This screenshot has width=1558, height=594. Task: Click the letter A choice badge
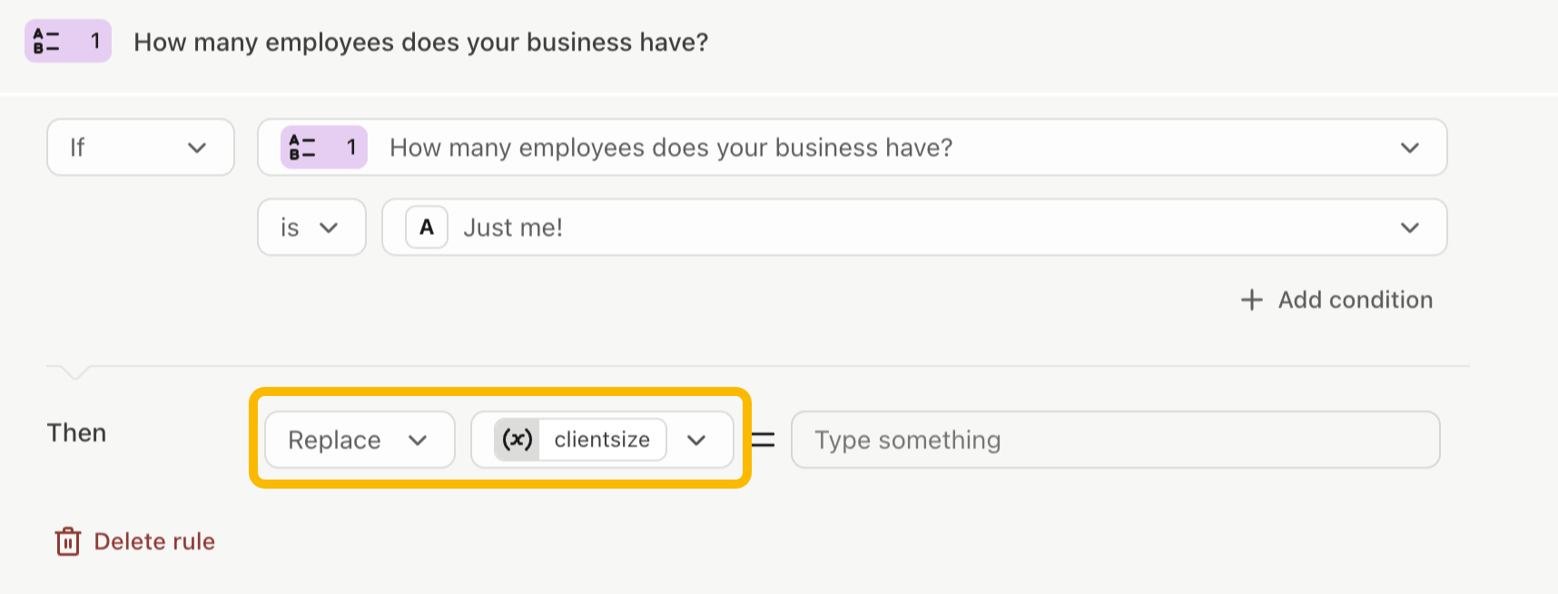point(427,227)
